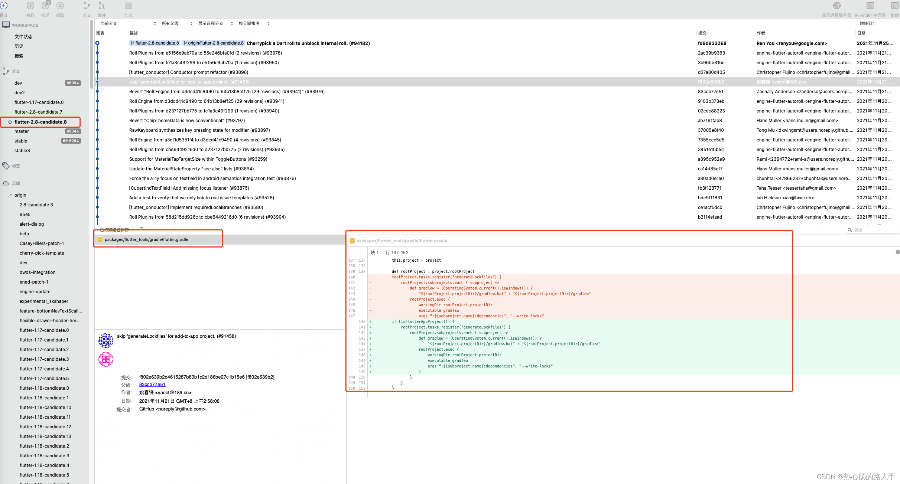The image size is (900, 484).
Task: Click the Branch (分支) toolbar icon
Action: coord(87,6)
